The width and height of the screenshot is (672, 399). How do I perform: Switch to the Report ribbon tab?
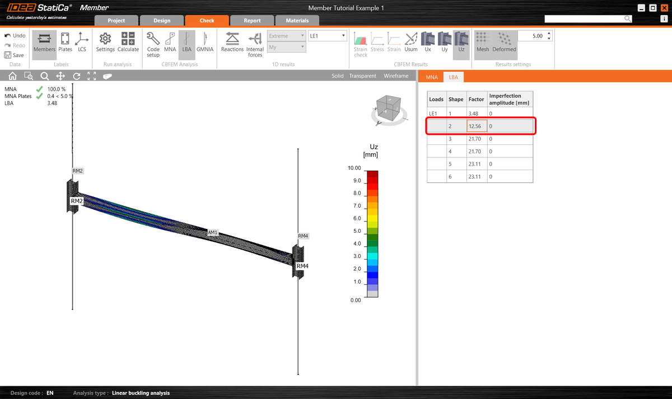[251, 20]
